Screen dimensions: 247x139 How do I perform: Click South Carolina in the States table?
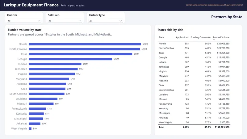click(166, 90)
